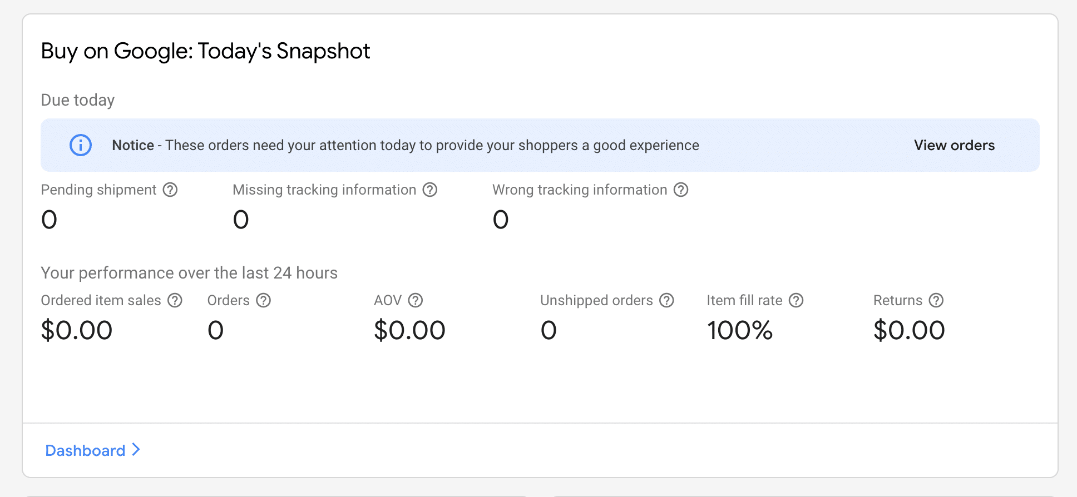1077x497 pixels.
Task: Click the help icon beside Returns
Action: 937,300
